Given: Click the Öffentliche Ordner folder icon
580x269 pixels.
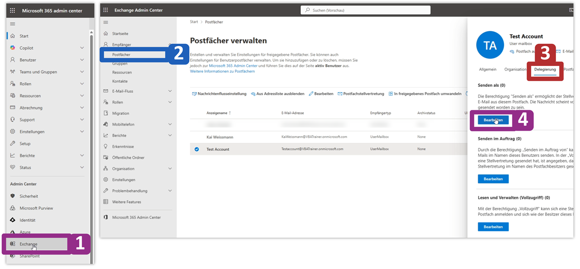Looking at the screenshot, I should tap(106, 157).
